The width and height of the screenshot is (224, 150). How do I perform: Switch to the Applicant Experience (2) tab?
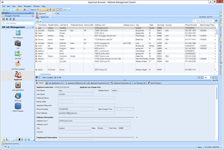[98, 83]
